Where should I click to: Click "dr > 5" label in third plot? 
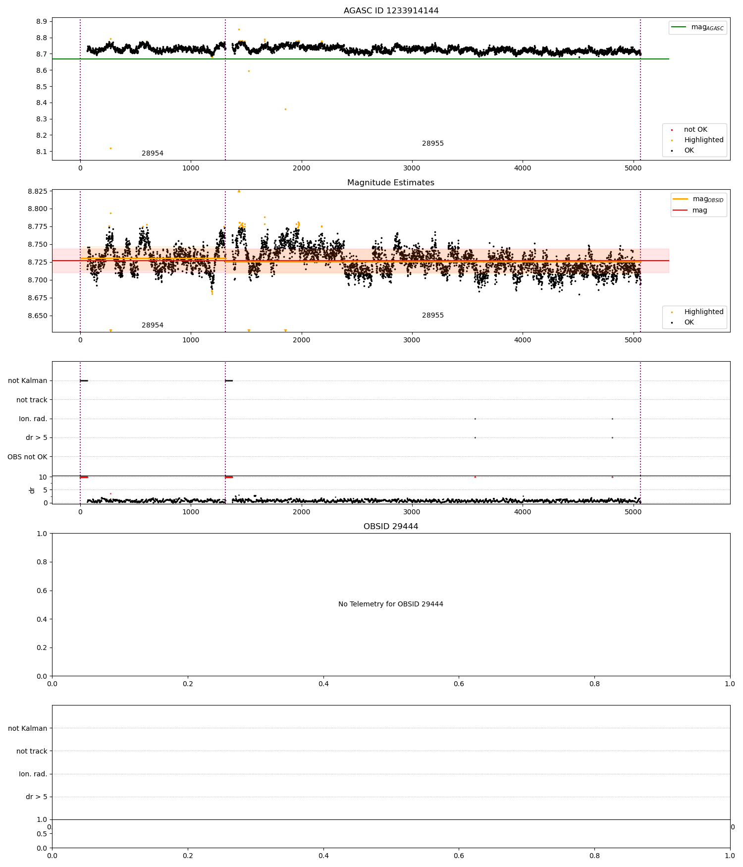[37, 438]
